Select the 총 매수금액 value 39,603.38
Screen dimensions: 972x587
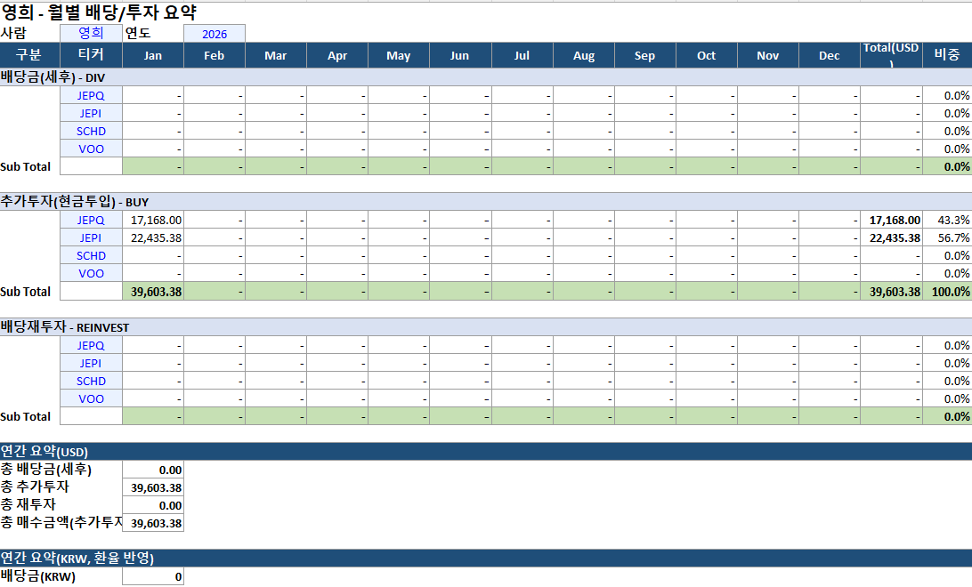[153, 523]
